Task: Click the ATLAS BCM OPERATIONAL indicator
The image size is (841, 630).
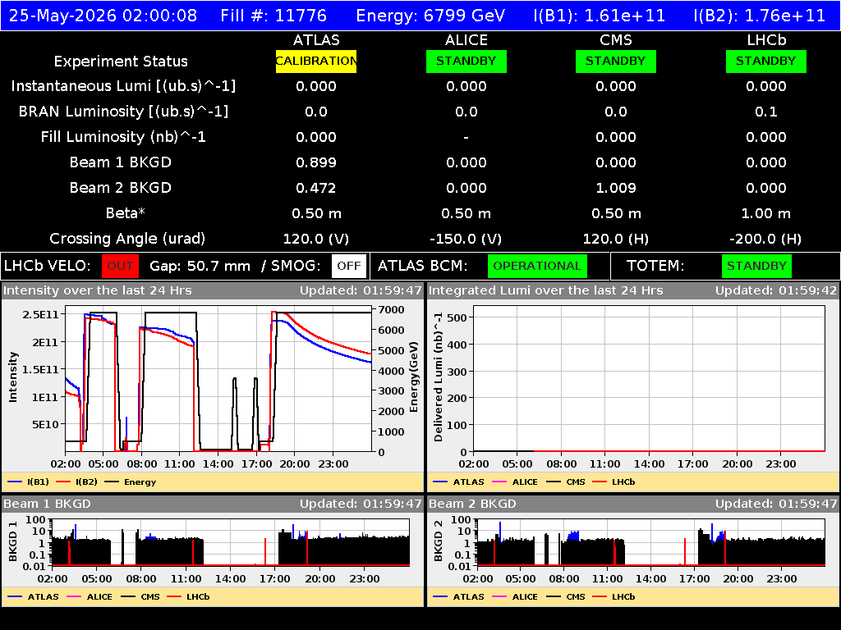Action: (537, 267)
